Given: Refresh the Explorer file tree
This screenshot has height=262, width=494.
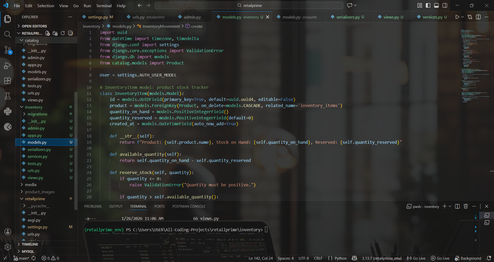Looking at the screenshot, I should [63, 33].
